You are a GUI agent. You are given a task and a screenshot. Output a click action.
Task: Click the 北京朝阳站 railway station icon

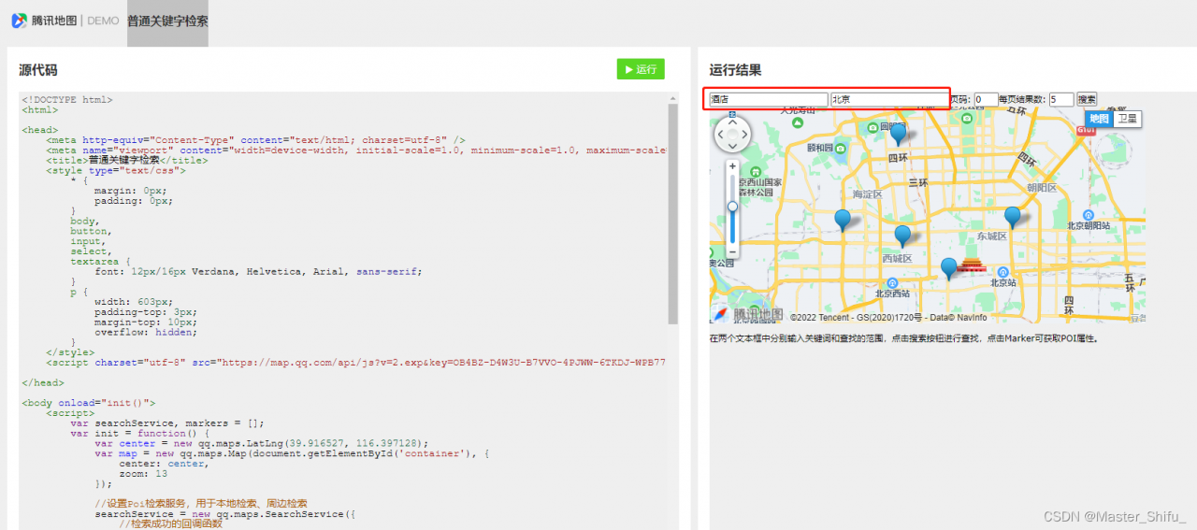[1089, 213]
